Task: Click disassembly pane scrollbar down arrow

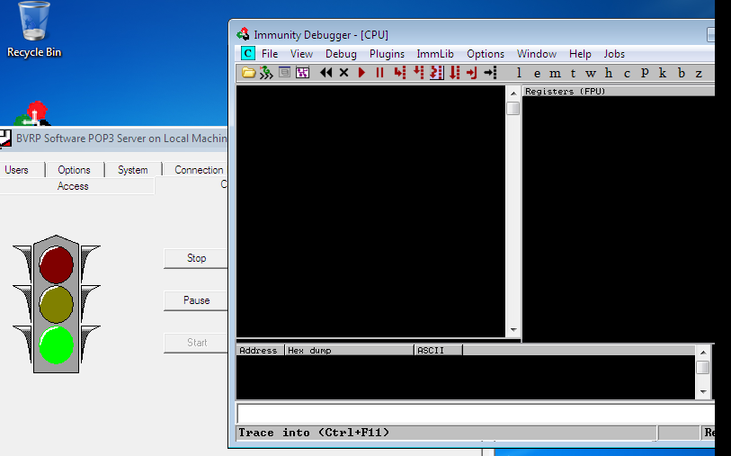Action: (x=513, y=330)
